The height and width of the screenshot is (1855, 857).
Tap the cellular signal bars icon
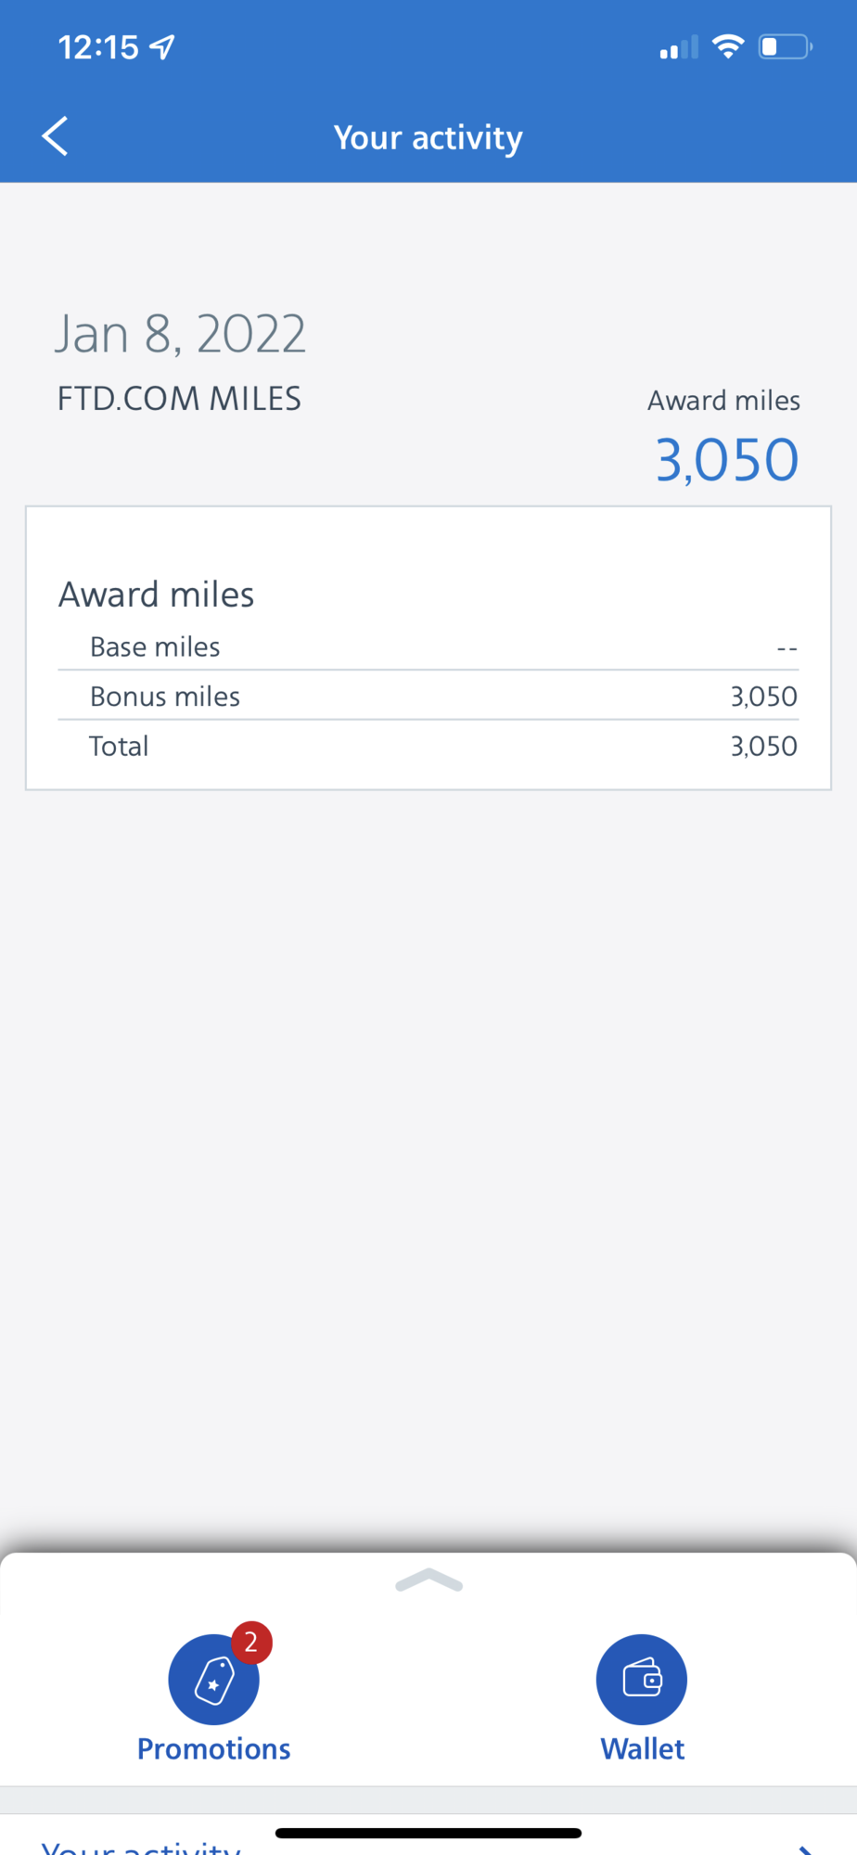679,48
